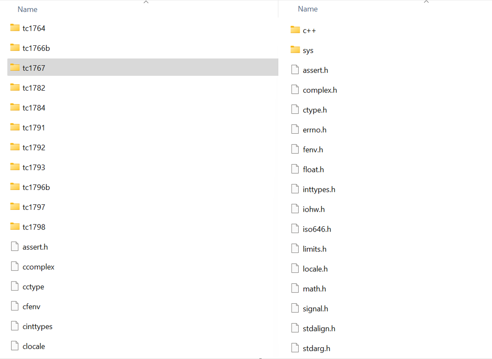This screenshot has height=359, width=492.
Task: Select the signal.h file name
Action: coord(315,309)
